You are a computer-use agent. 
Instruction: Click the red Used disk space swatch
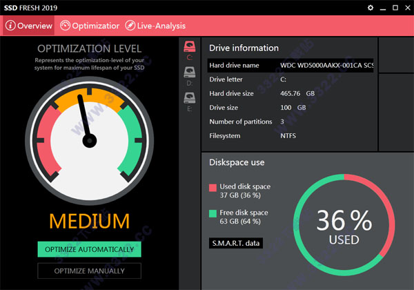pos(213,188)
